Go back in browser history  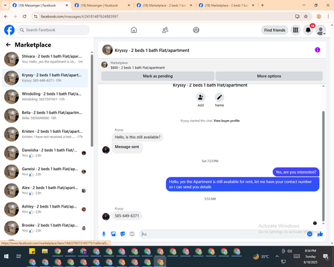[x=6, y=16]
